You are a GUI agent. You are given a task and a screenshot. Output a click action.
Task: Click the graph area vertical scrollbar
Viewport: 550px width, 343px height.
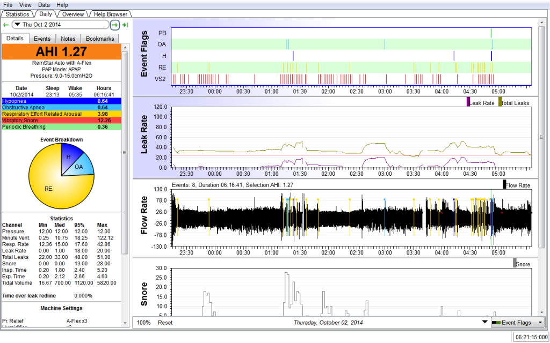(x=542, y=137)
